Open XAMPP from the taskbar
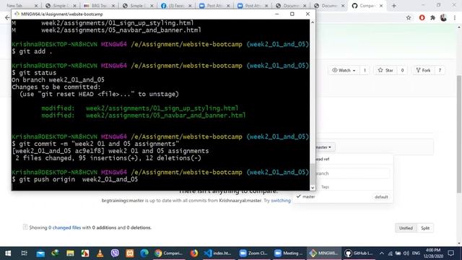The width and height of the screenshot is (462, 260). point(130,253)
